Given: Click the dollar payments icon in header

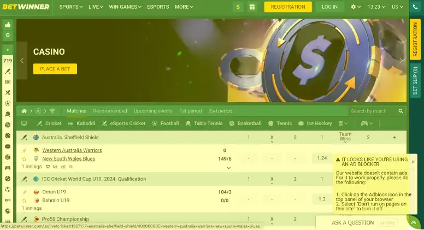Looking at the screenshot, I should (x=238, y=7).
